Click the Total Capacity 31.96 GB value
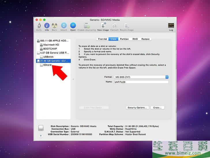This screenshot has width=210, height=158. click(x=142, y=126)
